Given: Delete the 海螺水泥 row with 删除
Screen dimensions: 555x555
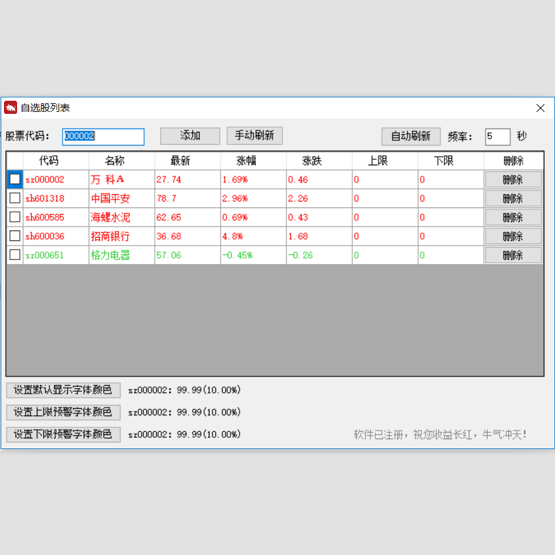Looking at the screenshot, I should (x=514, y=217).
